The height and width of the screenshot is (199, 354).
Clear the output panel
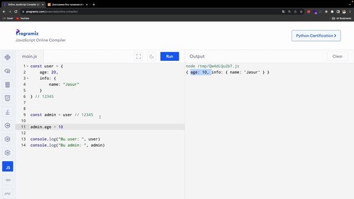pyautogui.click(x=337, y=56)
